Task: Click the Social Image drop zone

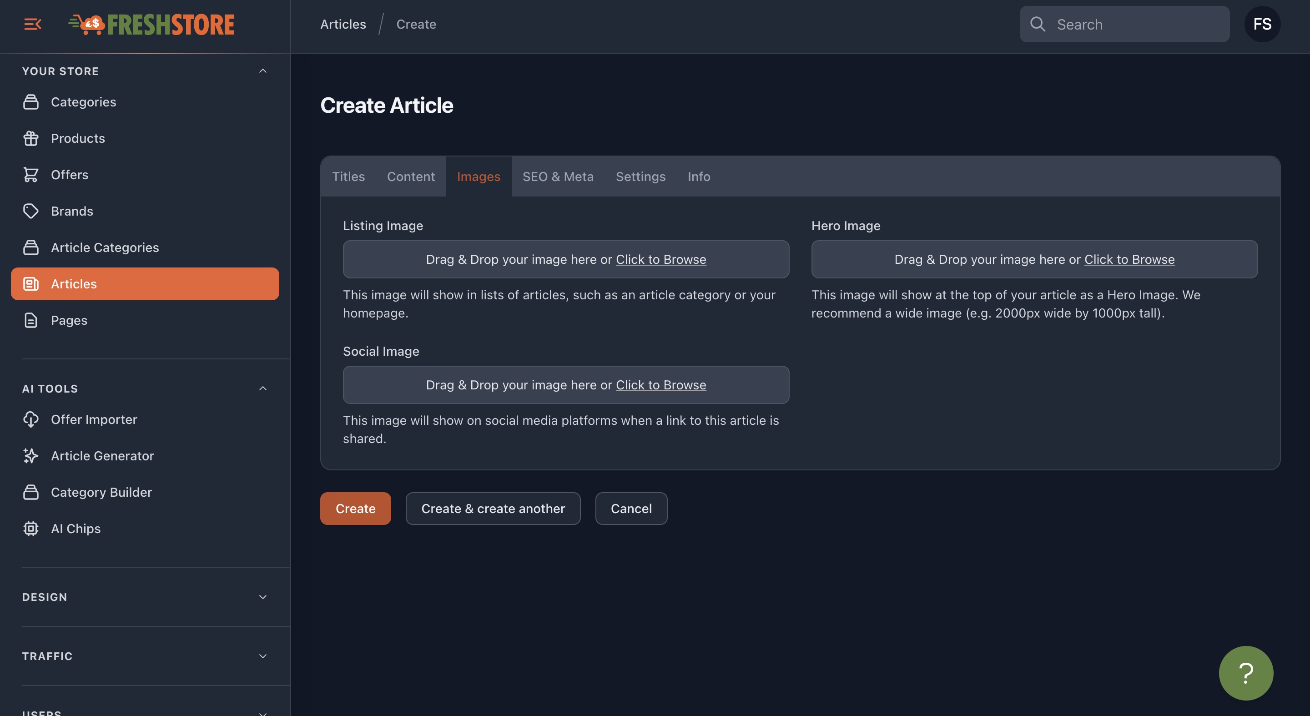Action: [x=566, y=385]
